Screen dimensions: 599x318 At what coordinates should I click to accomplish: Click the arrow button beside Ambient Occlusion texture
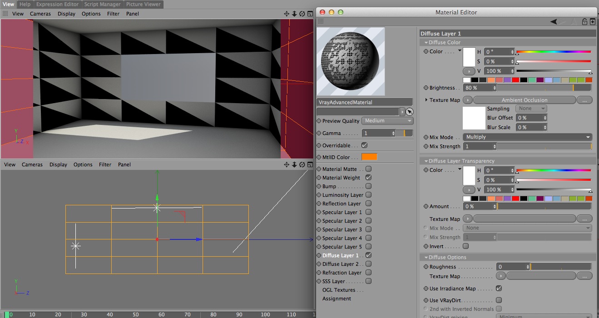click(x=468, y=100)
